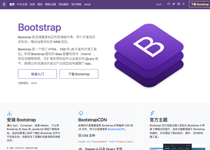The height and width of the screenshot is (150, 210).
Task: Click the Bootstrap B logo in navbar
Action: tap(4, 4)
